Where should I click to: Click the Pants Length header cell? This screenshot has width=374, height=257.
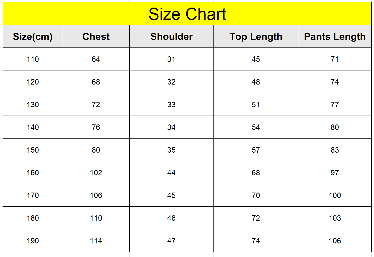[x=335, y=37]
